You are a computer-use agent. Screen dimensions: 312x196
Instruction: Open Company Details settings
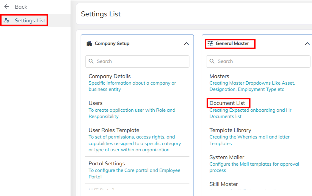pyautogui.click(x=109, y=76)
